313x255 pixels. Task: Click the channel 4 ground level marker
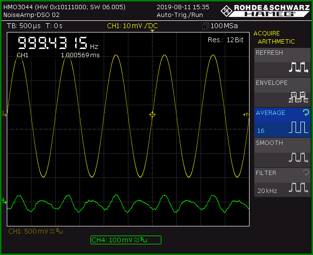pos(4,201)
